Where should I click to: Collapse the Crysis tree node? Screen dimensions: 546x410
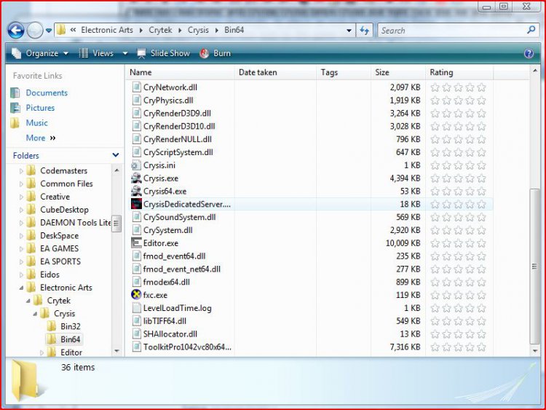35,314
